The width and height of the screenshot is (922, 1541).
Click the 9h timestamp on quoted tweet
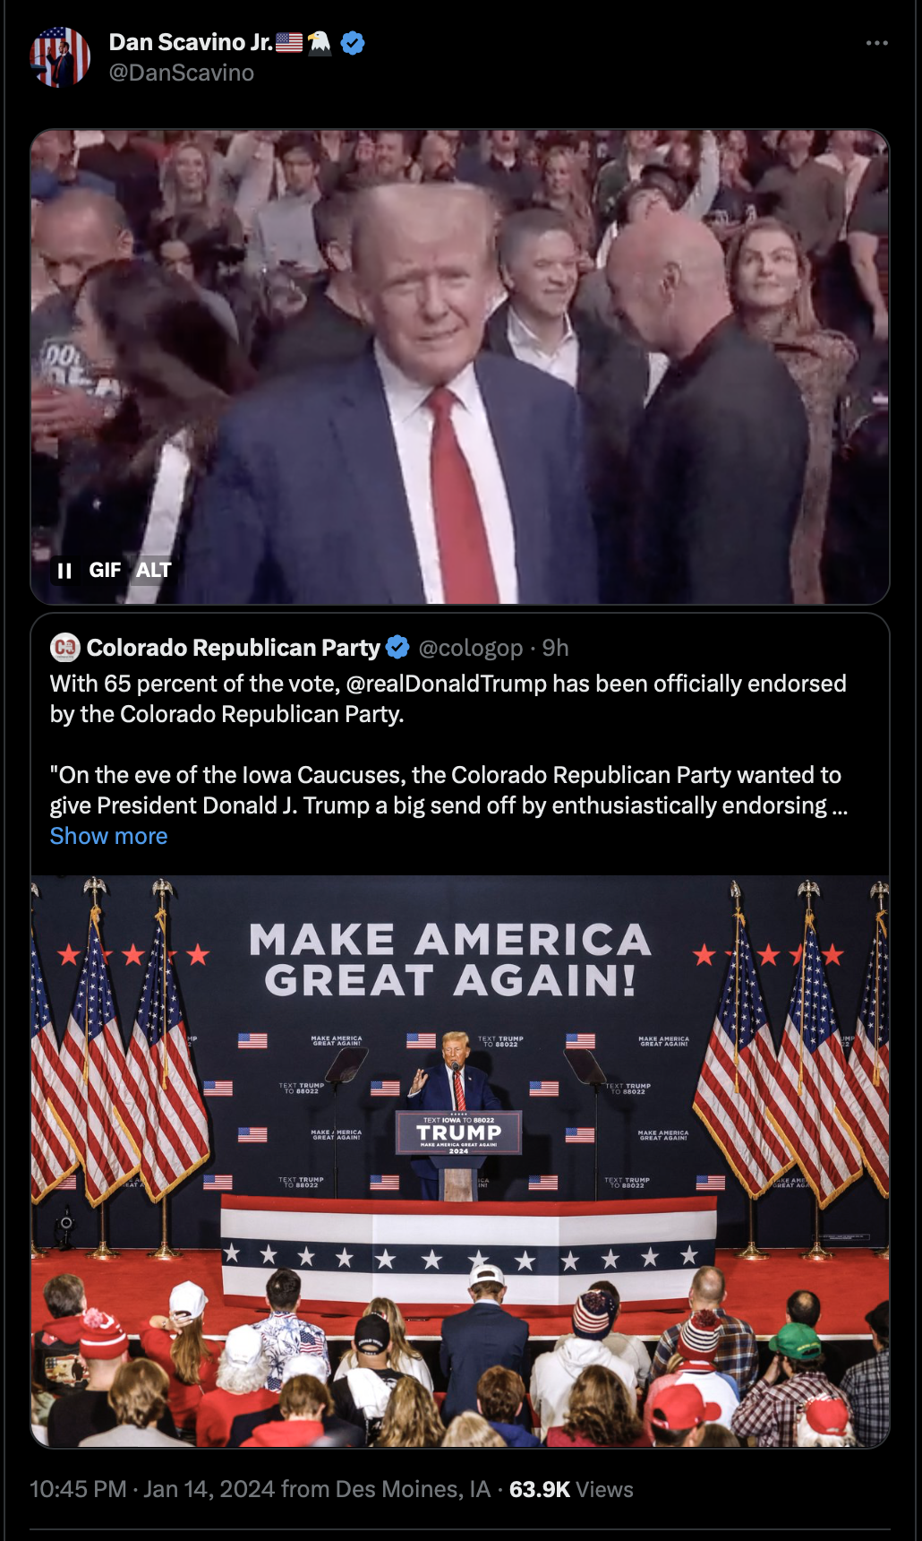tap(555, 648)
